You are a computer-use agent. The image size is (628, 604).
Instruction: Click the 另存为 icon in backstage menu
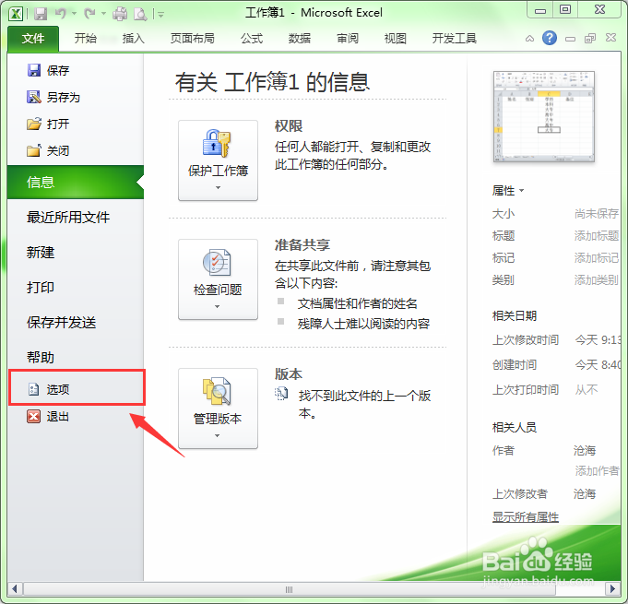pos(34,97)
